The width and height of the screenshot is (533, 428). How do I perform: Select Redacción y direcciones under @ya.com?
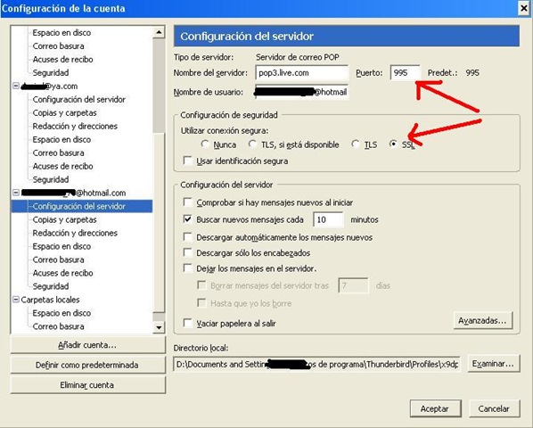click(x=75, y=126)
